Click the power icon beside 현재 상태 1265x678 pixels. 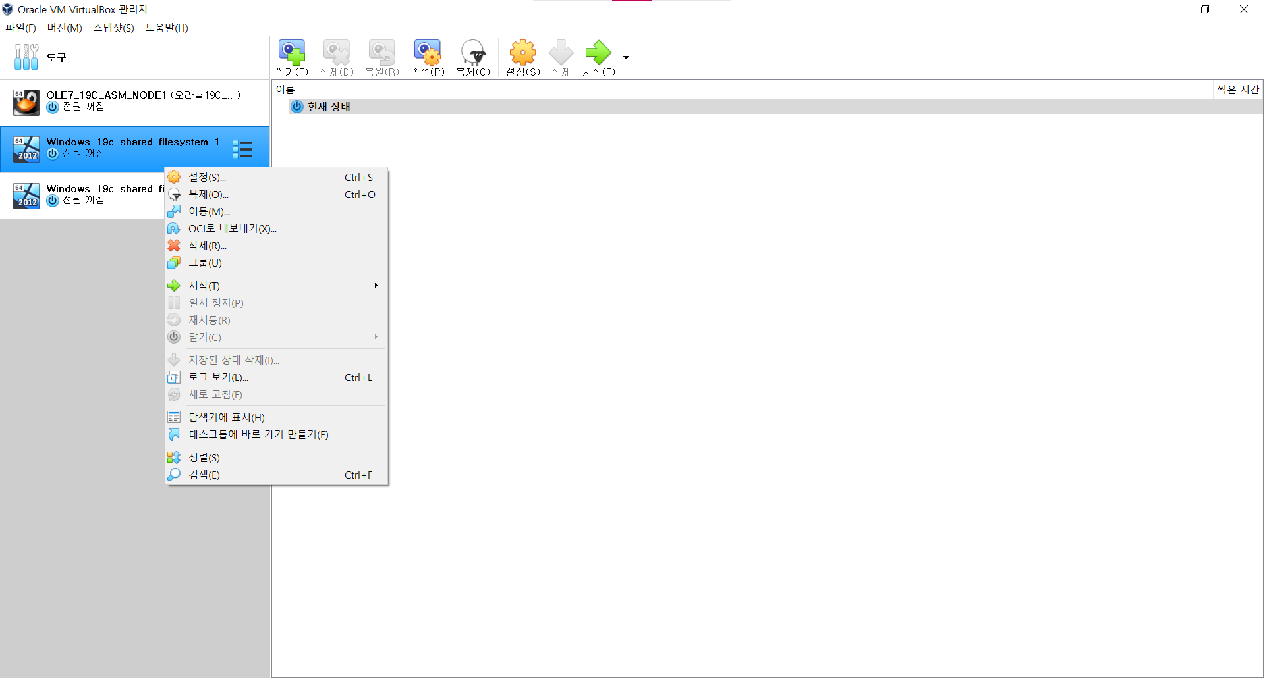[297, 107]
